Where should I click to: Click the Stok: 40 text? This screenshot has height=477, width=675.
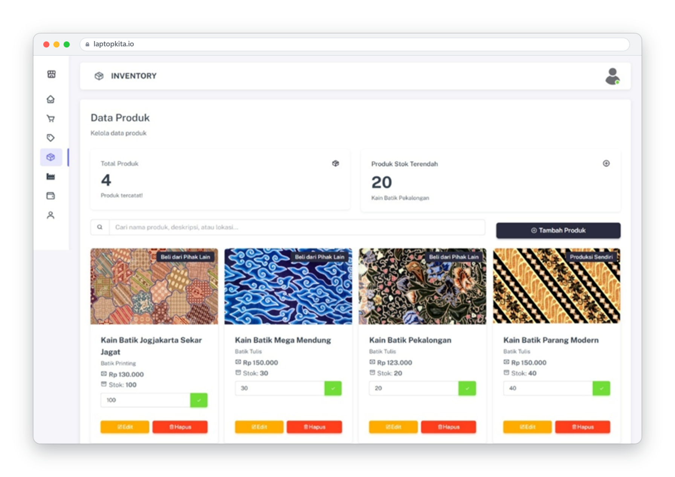(x=524, y=373)
